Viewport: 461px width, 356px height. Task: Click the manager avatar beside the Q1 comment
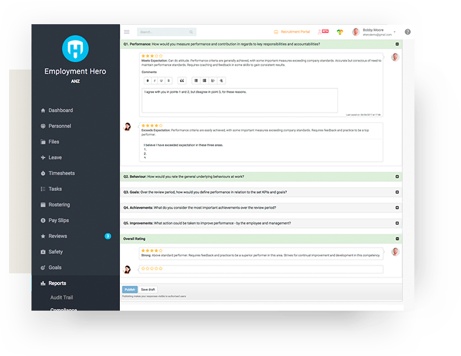pyautogui.click(x=395, y=57)
